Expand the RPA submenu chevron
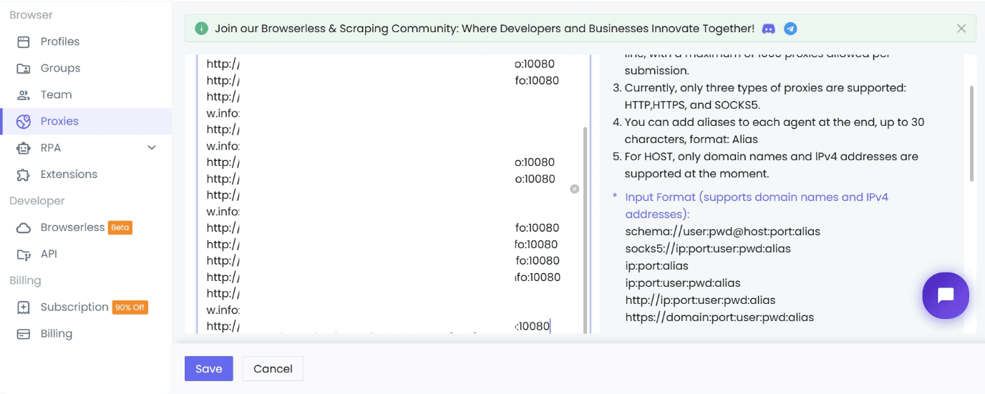This screenshot has height=394, width=985. pyautogui.click(x=152, y=148)
